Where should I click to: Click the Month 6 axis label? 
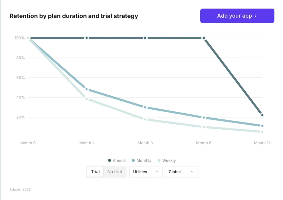(x=204, y=143)
